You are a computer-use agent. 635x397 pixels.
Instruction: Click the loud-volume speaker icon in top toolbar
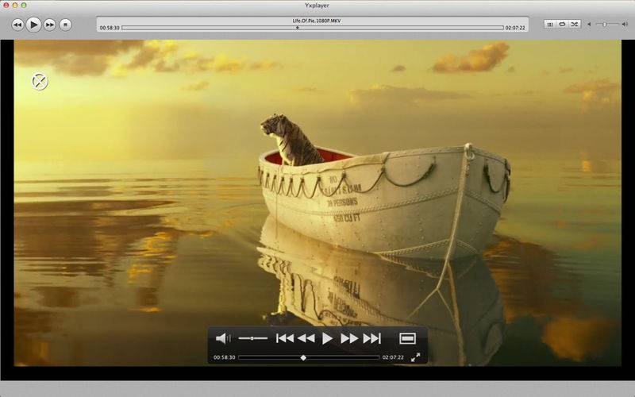tap(625, 25)
